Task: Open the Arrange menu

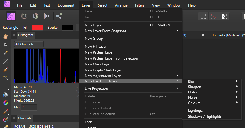Action: point(121,5)
